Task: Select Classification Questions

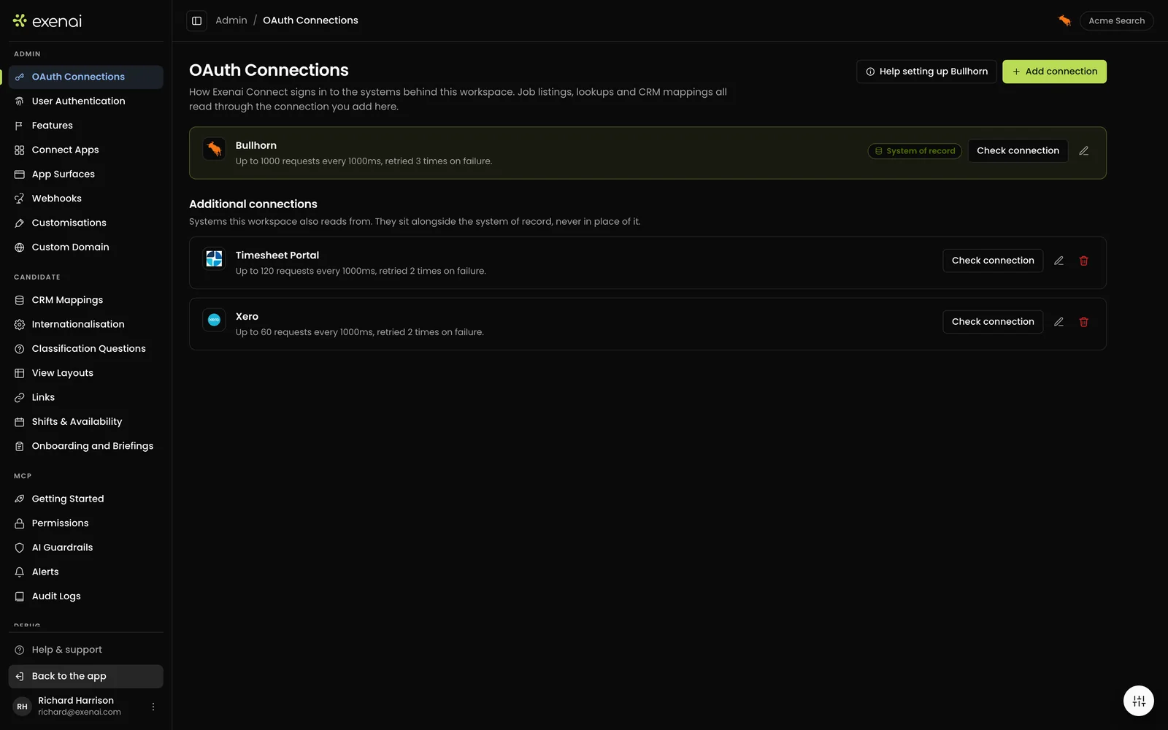Action: coord(86,349)
